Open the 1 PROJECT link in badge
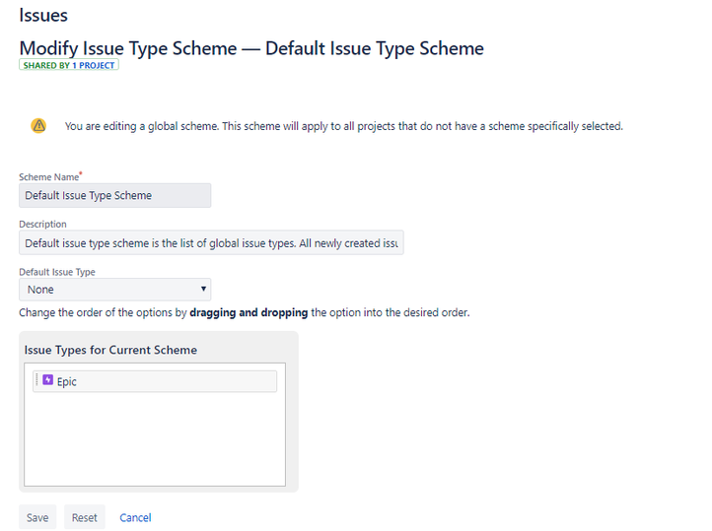Screen dimensions: 712x531 (93, 65)
